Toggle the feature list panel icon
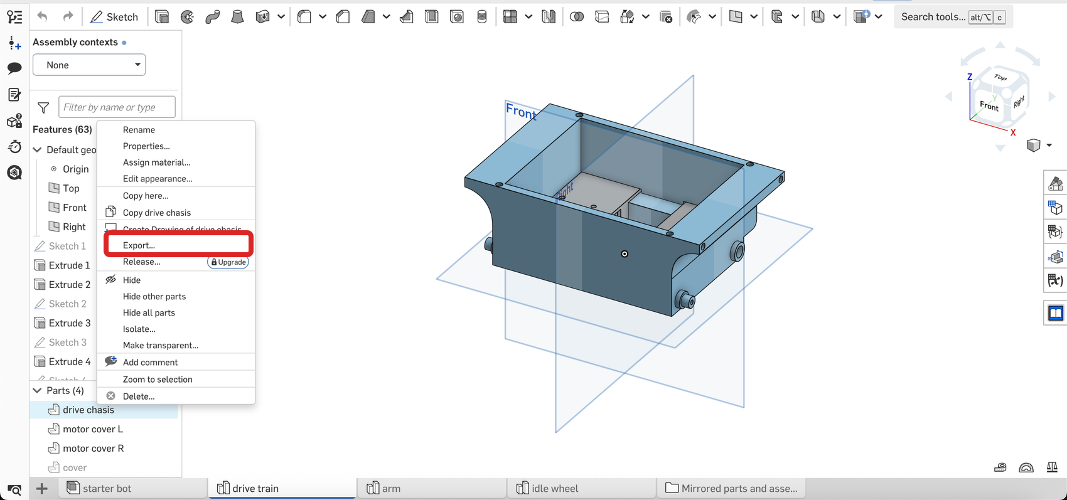This screenshot has width=1067, height=500. coord(14,17)
